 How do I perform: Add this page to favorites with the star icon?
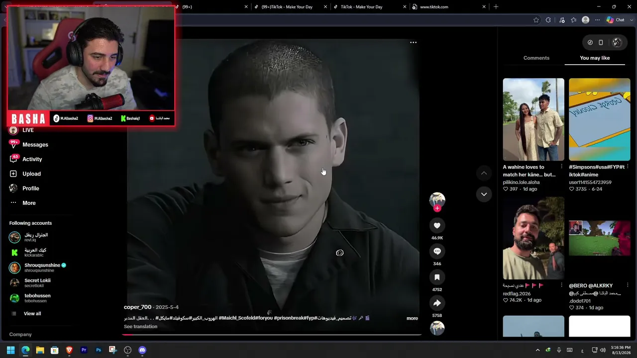click(x=536, y=20)
